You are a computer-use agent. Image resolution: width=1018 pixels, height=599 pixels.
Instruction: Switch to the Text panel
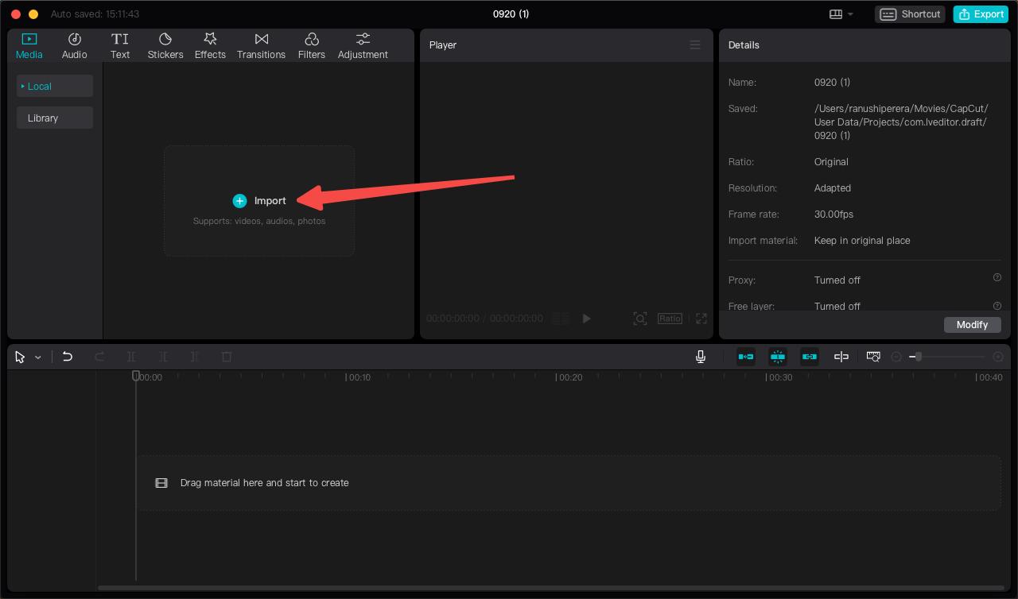pyautogui.click(x=120, y=44)
